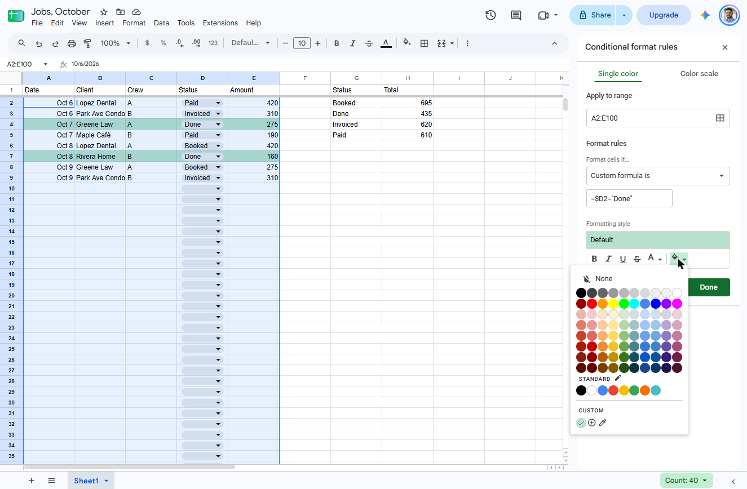Open version history clock icon

click(490, 15)
